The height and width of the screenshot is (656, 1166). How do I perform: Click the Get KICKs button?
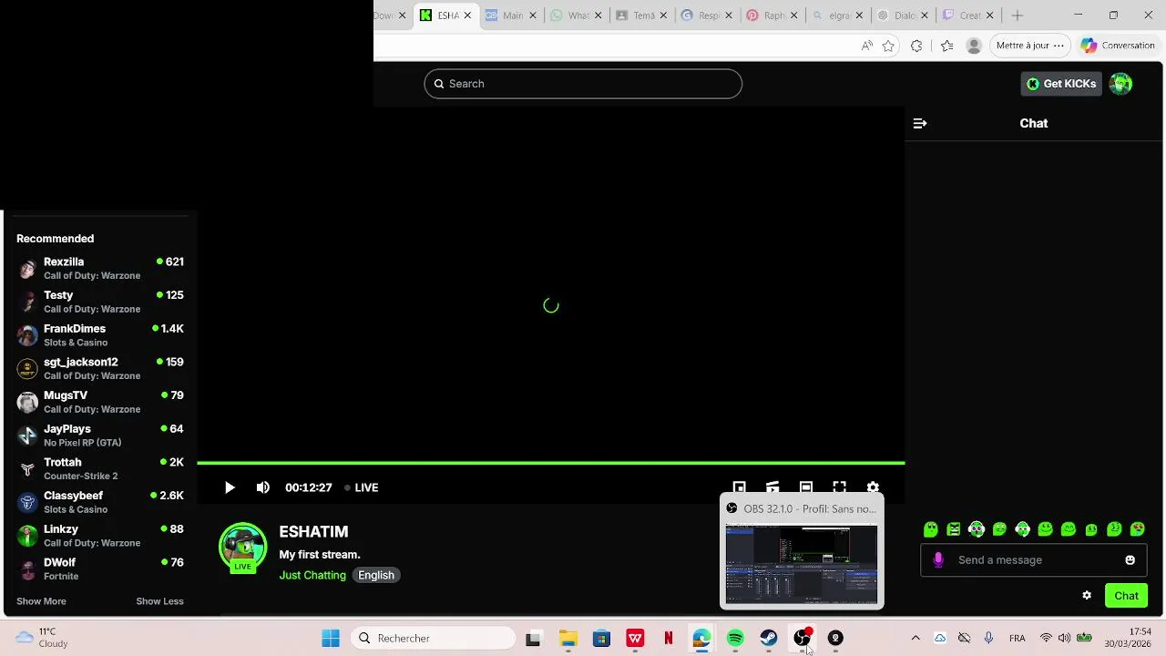coord(1061,84)
